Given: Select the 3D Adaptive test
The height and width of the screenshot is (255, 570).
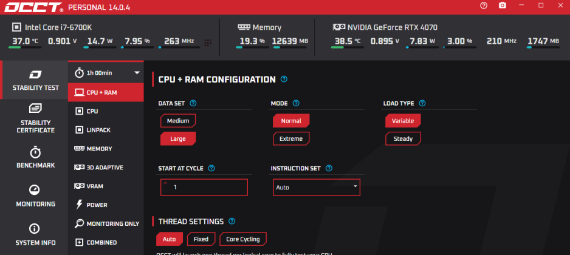Looking at the screenshot, I should (106, 168).
